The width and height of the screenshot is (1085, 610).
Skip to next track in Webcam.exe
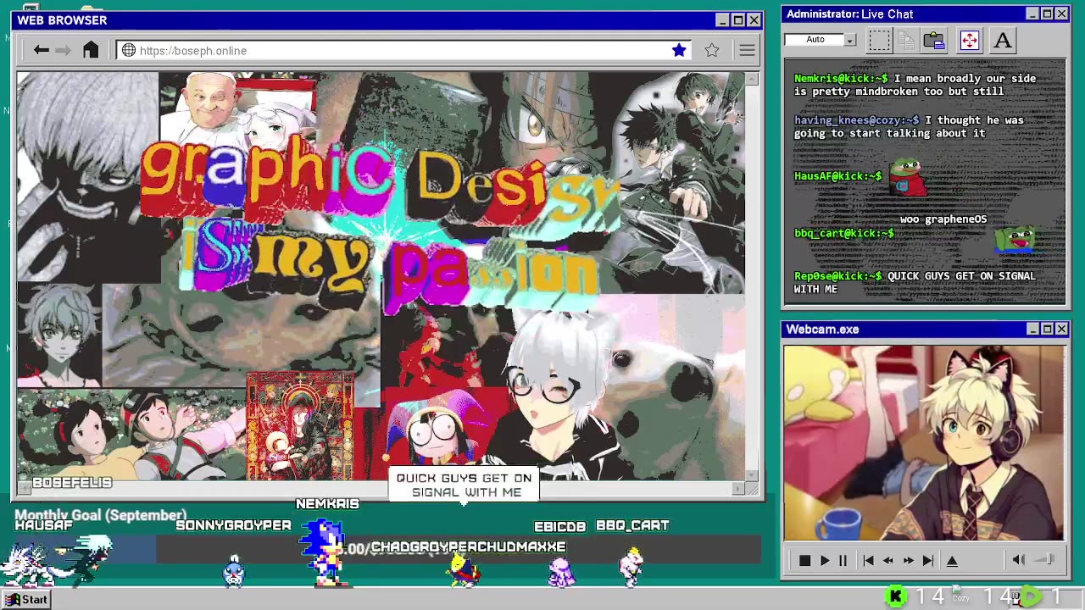(928, 560)
